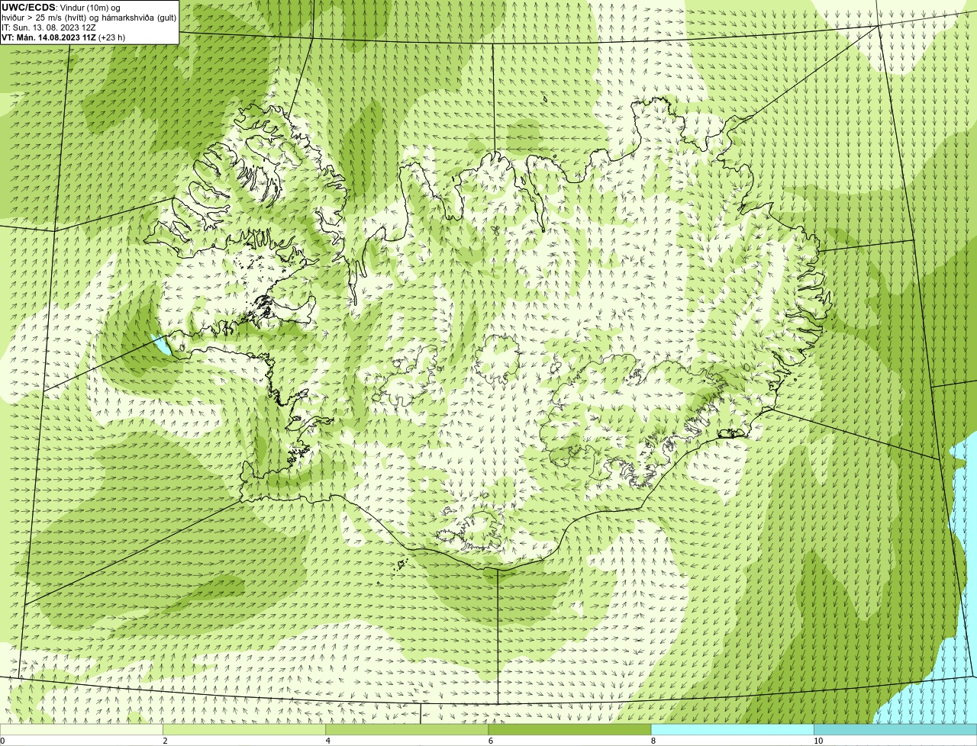Click the '10' label on the colour scale
977x746 pixels.
click(x=818, y=741)
